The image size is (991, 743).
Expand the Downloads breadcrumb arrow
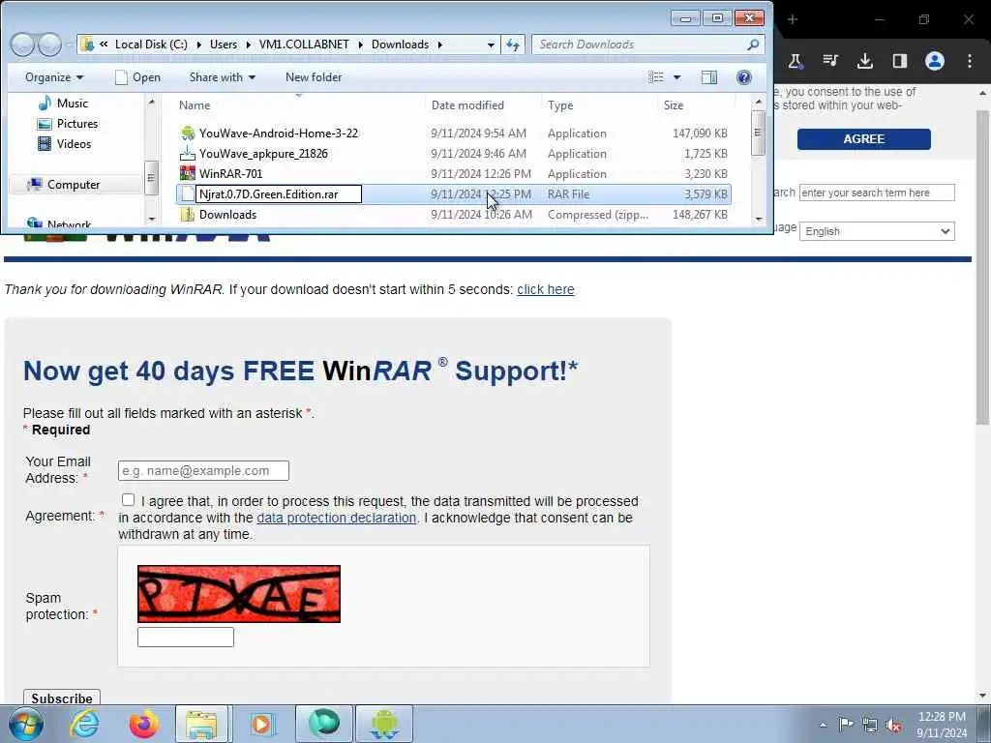pos(440,45)
